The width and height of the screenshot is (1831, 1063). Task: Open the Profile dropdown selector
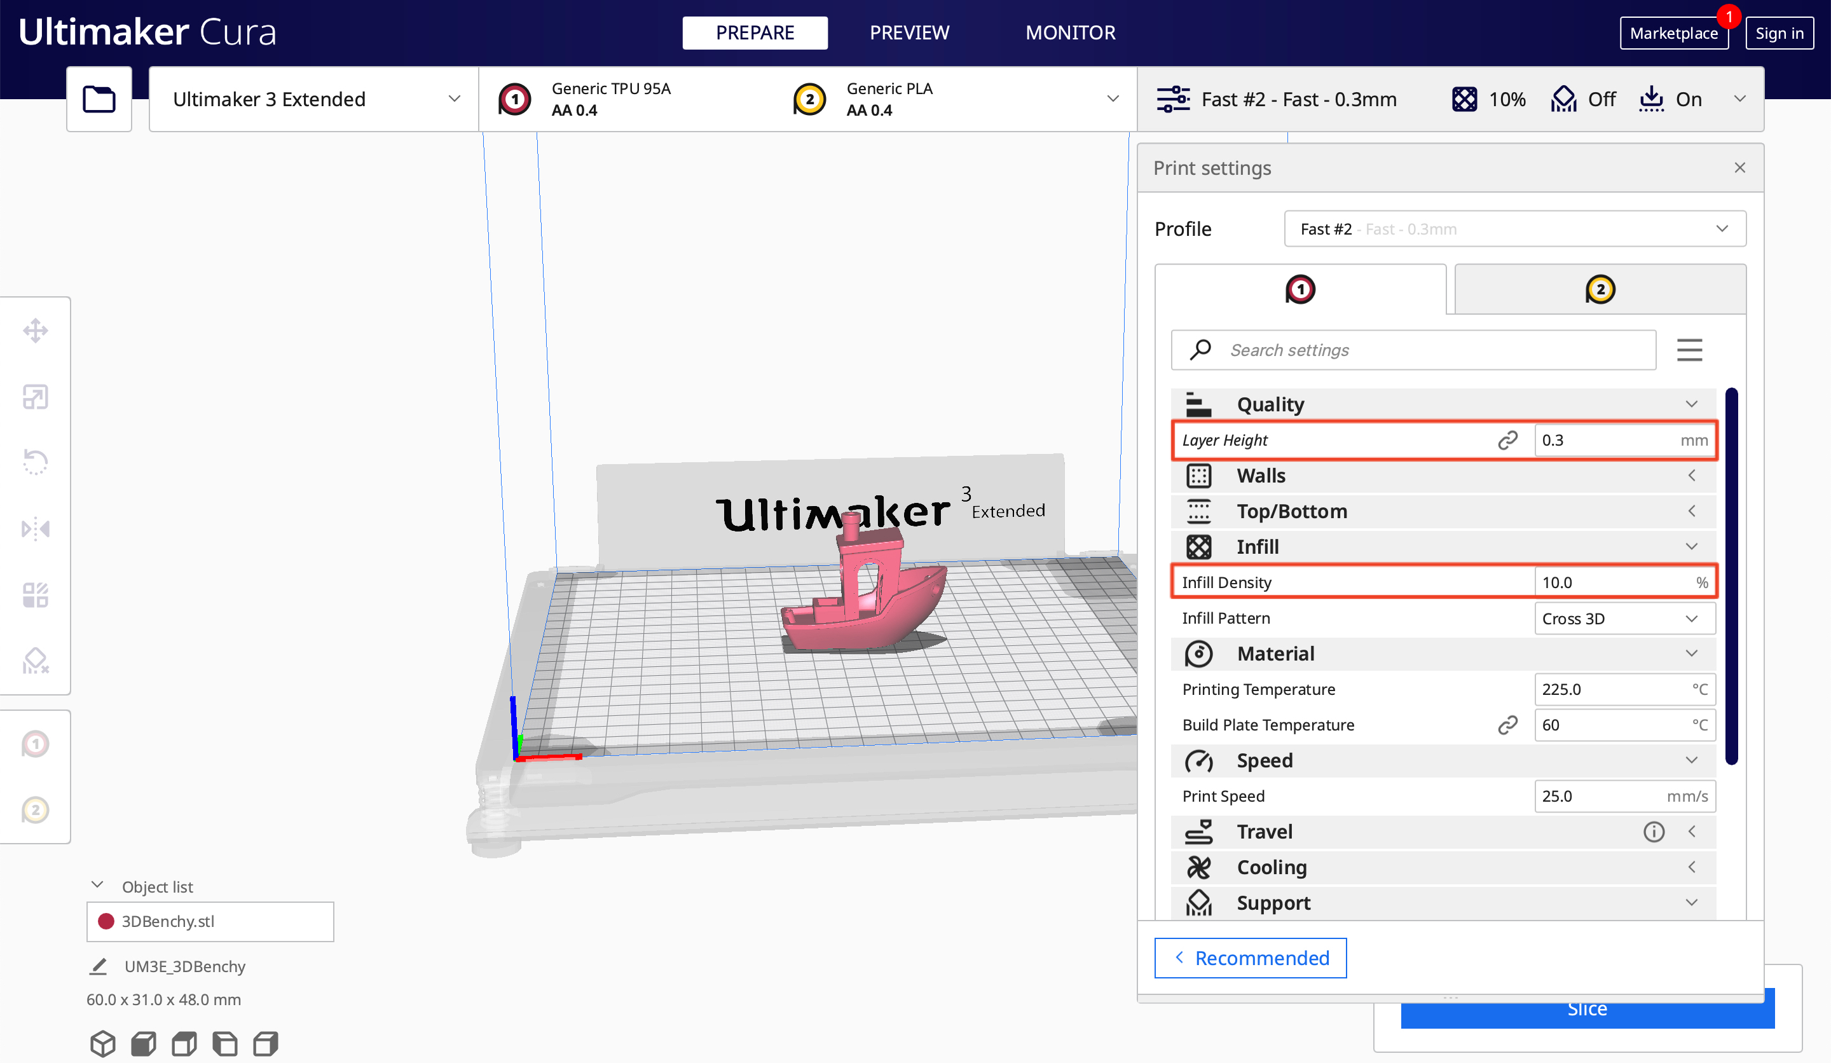1514,229
